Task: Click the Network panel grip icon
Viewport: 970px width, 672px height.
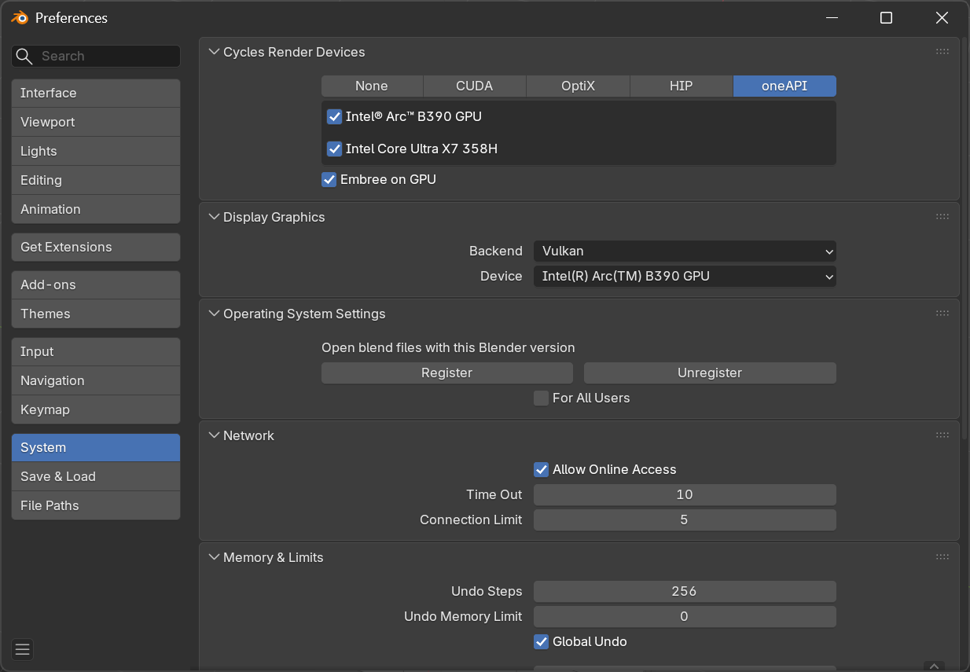Action: (x=942, y=435)
